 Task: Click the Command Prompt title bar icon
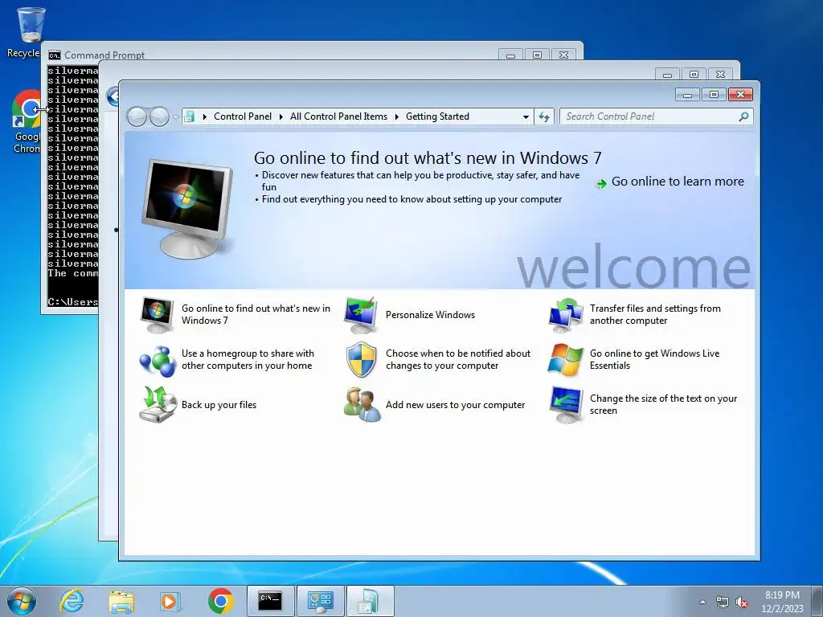click(x=54, y=55)
